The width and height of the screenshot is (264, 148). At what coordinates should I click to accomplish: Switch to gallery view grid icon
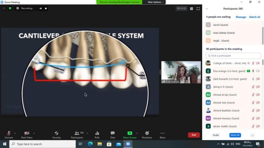click(x=192, y=8)
